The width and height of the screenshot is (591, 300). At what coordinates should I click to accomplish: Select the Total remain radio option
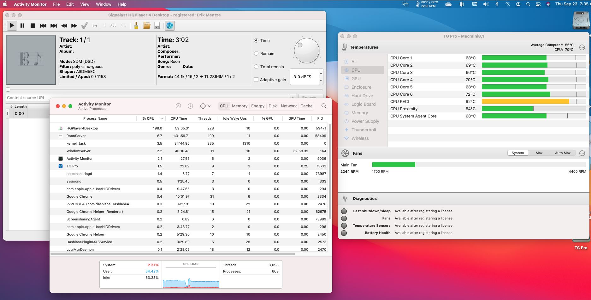[x=256, y=67]
